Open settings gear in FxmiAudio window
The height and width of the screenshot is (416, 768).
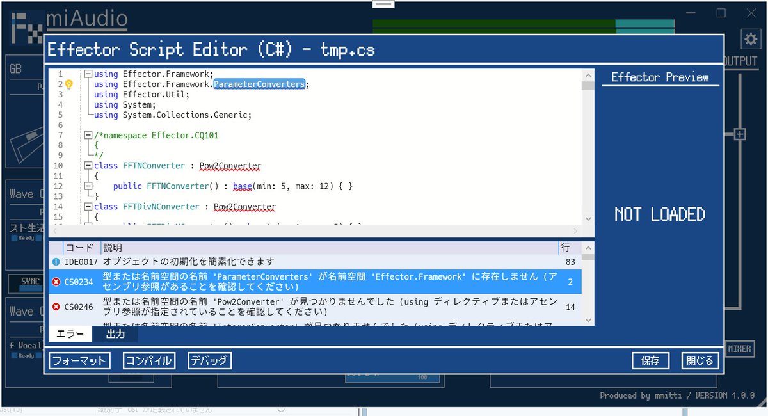coord(749,39)
